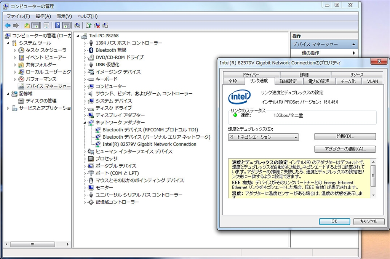
Task: Click the 共有フォルダー folder icon
Action: [x=21, y=65]
